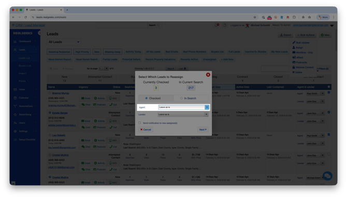Click the top search input field
Screen dimensions: 347x198
122,25
